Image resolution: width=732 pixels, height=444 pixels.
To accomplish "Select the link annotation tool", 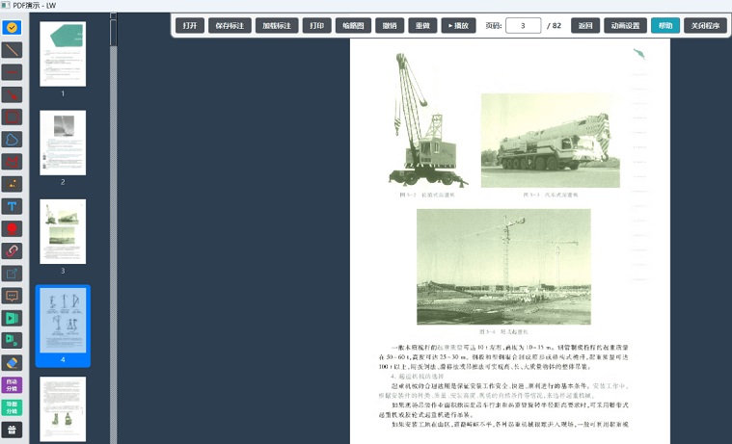I will [x=13, y=250].
